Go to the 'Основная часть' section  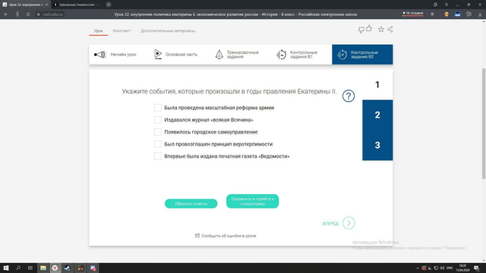pos(175,55)
